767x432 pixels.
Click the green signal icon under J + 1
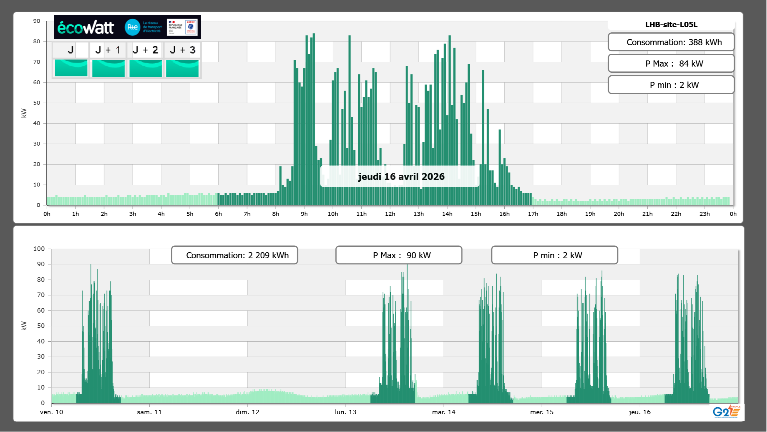pos(108,68)
